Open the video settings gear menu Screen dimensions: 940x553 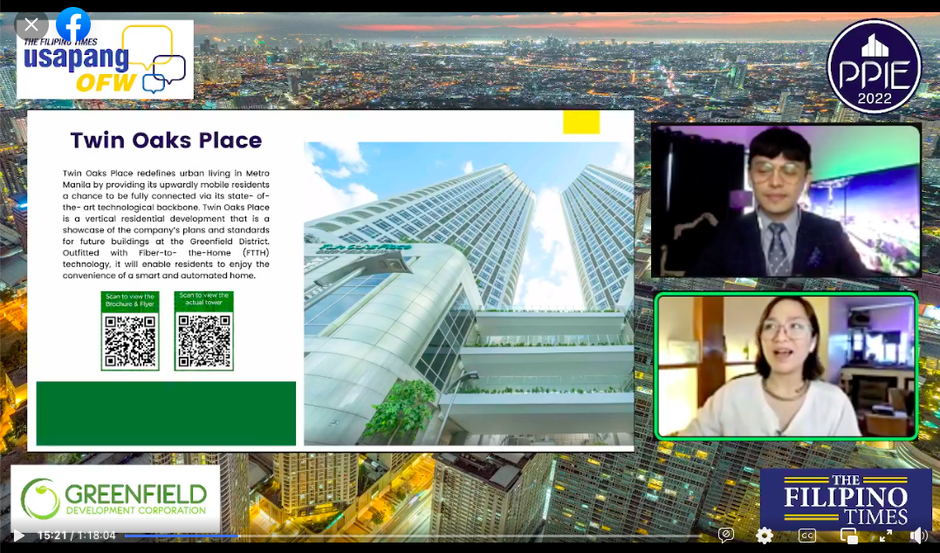(765, 535)
